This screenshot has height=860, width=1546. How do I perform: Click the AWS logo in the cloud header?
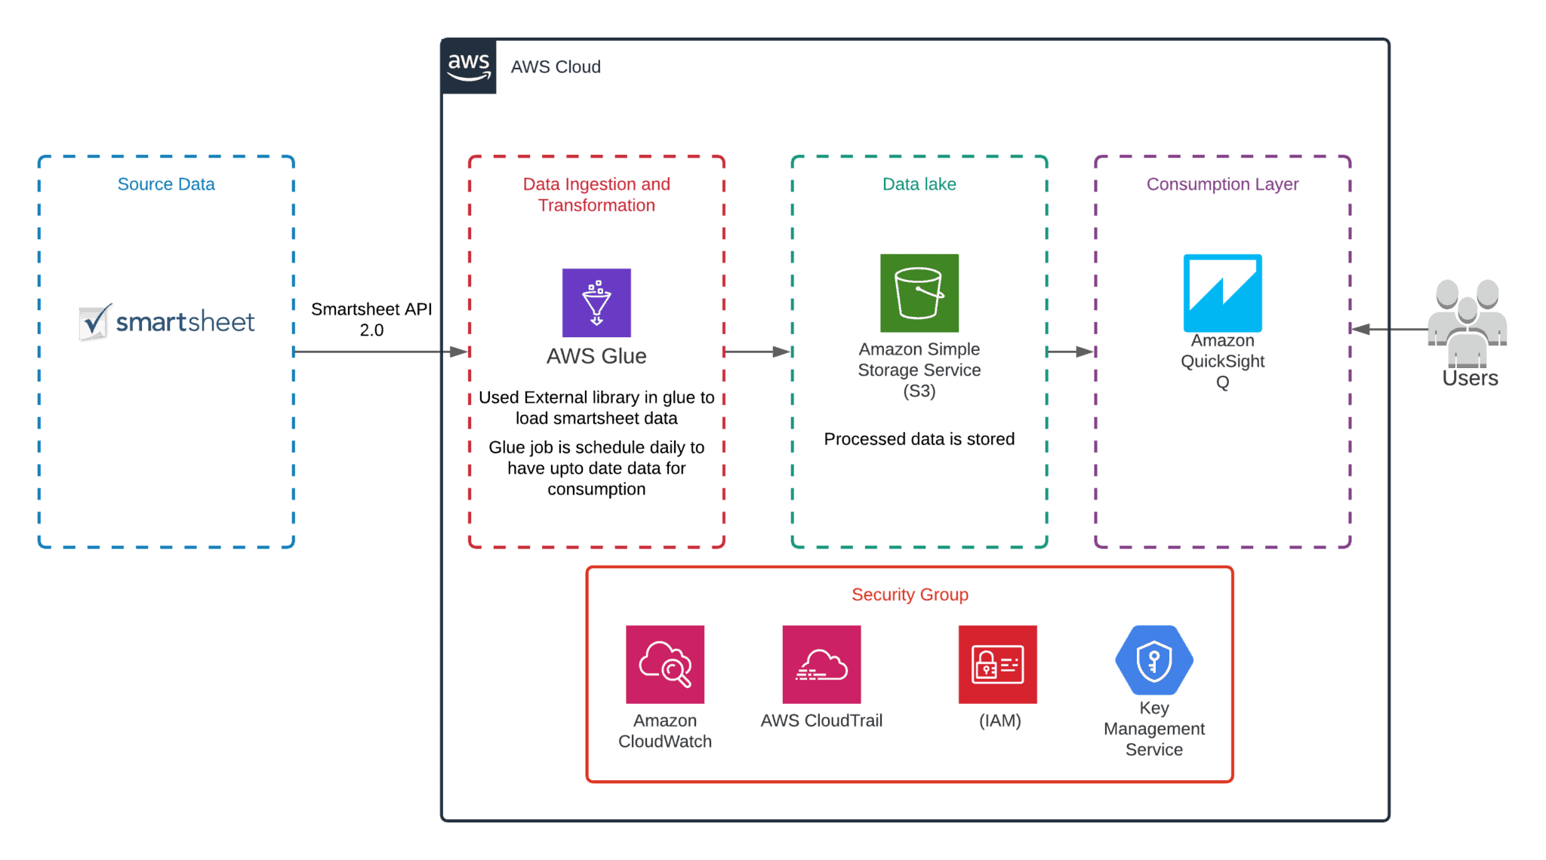468,66
